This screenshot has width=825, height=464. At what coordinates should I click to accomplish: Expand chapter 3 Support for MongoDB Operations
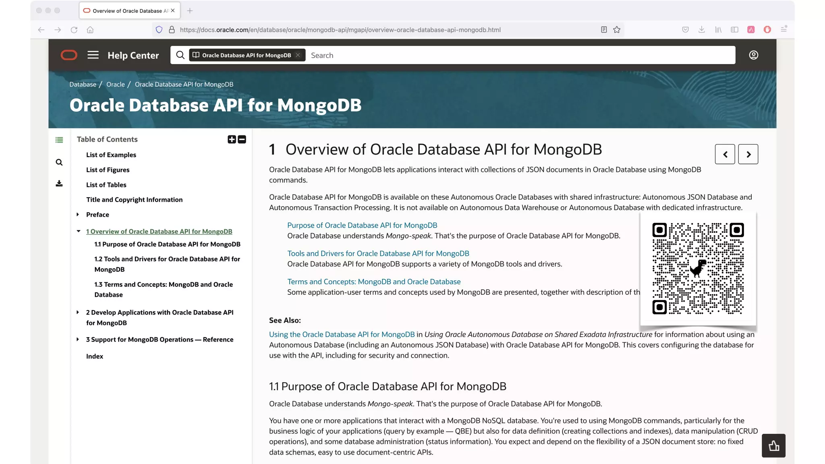pos(78,340)
